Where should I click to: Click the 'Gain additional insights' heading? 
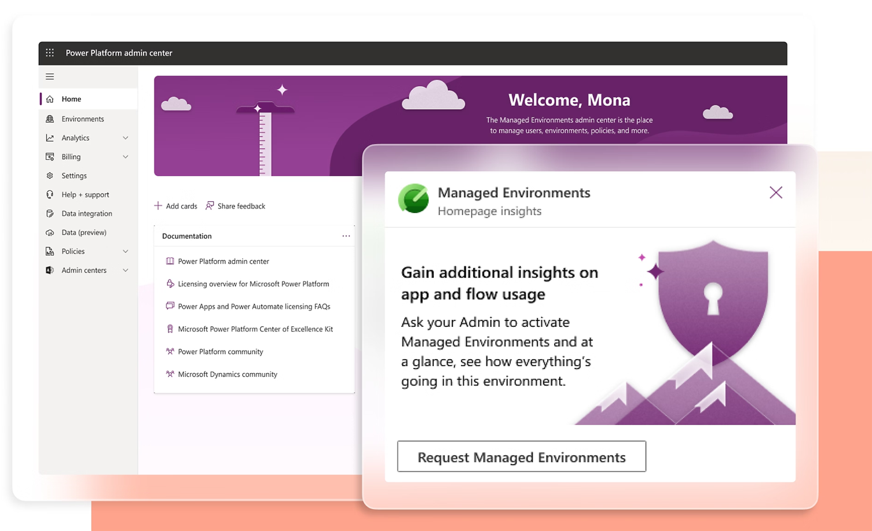pyautogui.click(x=500, y=283)
